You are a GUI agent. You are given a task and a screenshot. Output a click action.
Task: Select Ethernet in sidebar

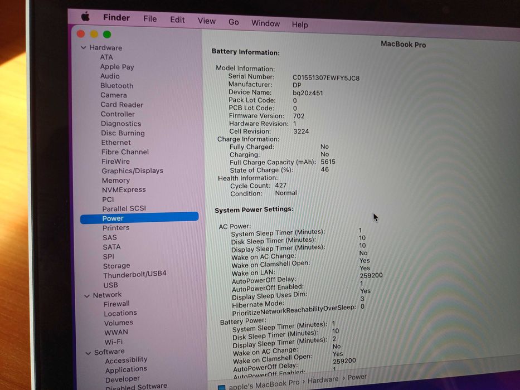click(116, 142)
